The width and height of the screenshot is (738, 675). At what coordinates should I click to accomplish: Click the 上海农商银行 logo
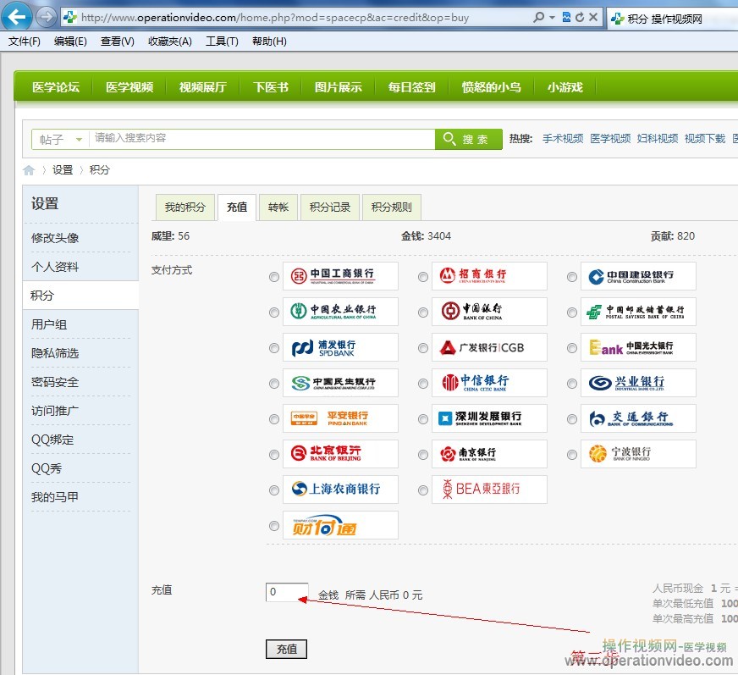click(340, 490)
